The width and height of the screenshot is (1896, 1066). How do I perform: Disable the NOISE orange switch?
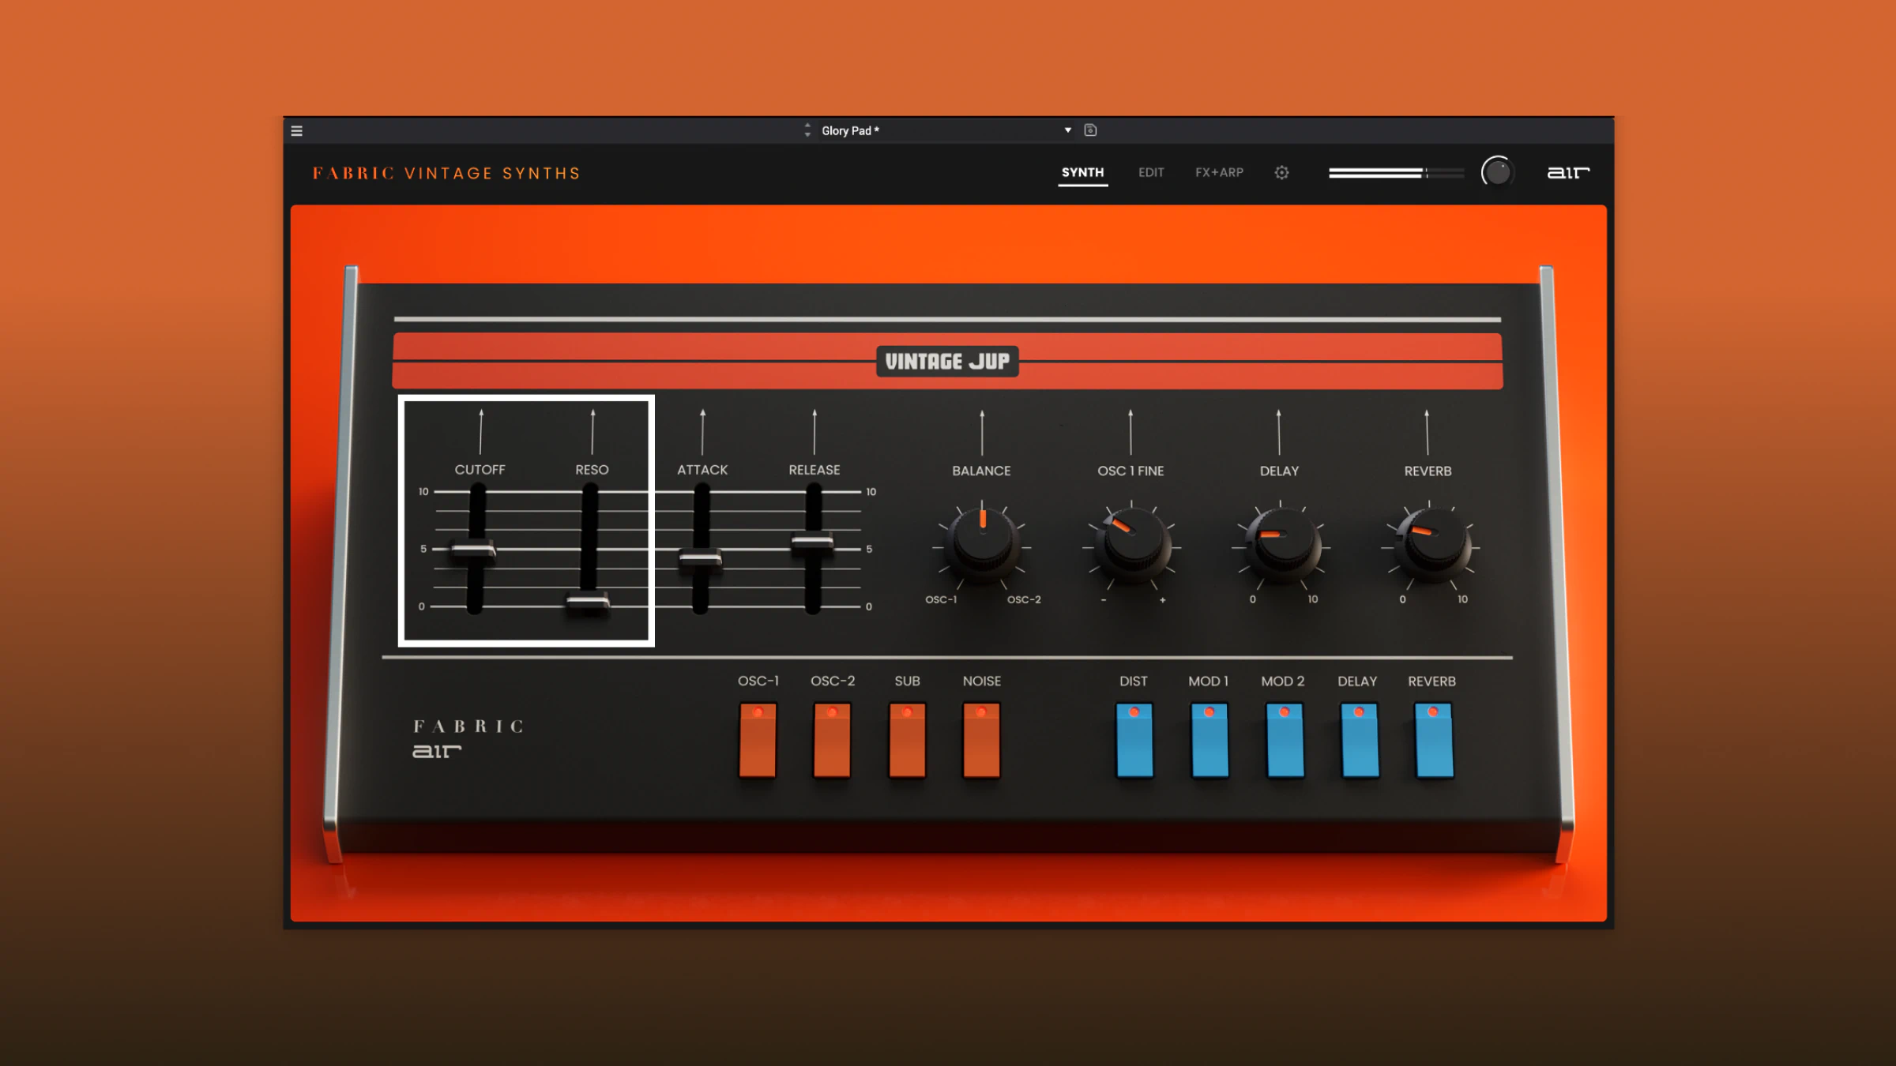[x=981, y=740]
